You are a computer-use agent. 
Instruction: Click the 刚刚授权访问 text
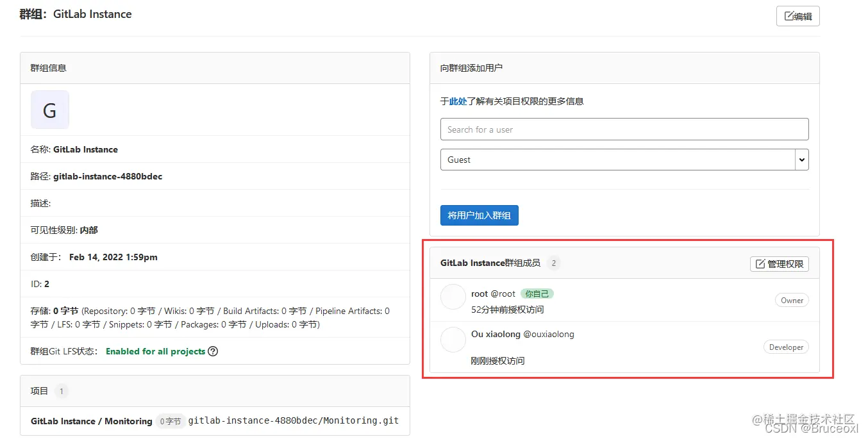[497, 361]
